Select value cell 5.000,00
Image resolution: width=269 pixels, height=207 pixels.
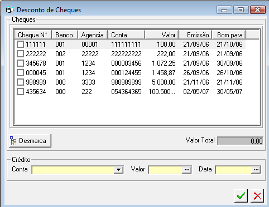(164, 82)
